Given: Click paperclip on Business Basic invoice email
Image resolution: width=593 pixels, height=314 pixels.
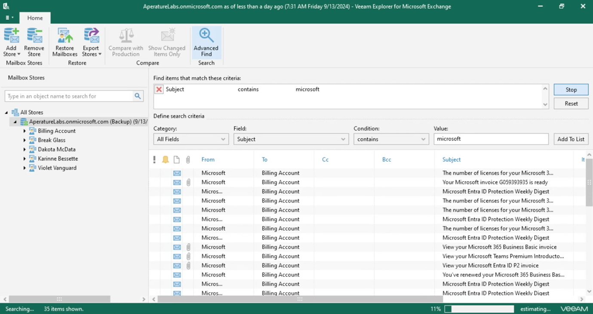Looking at the screenshot, I should (188, 247).
